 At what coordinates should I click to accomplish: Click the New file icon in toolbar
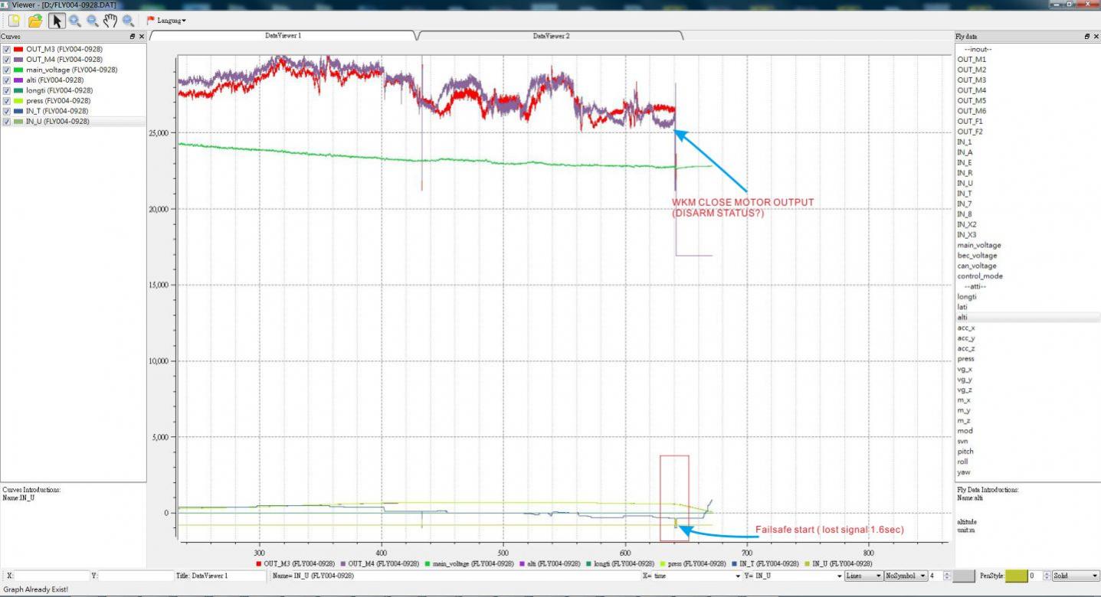point(14,21)
